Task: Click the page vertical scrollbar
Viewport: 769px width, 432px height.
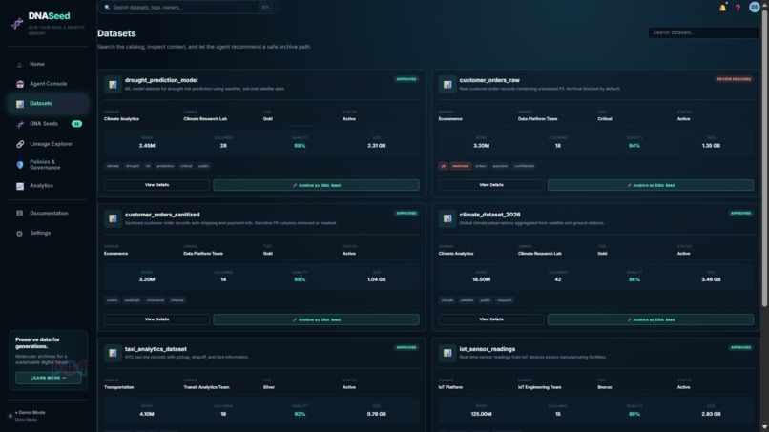Action: click(x=764, y=157)
